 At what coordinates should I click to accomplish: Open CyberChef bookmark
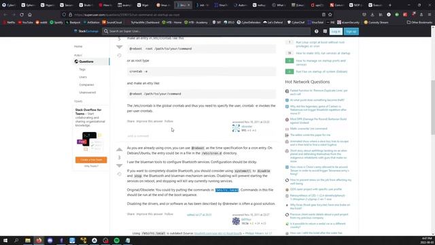(x=296, y=22)
